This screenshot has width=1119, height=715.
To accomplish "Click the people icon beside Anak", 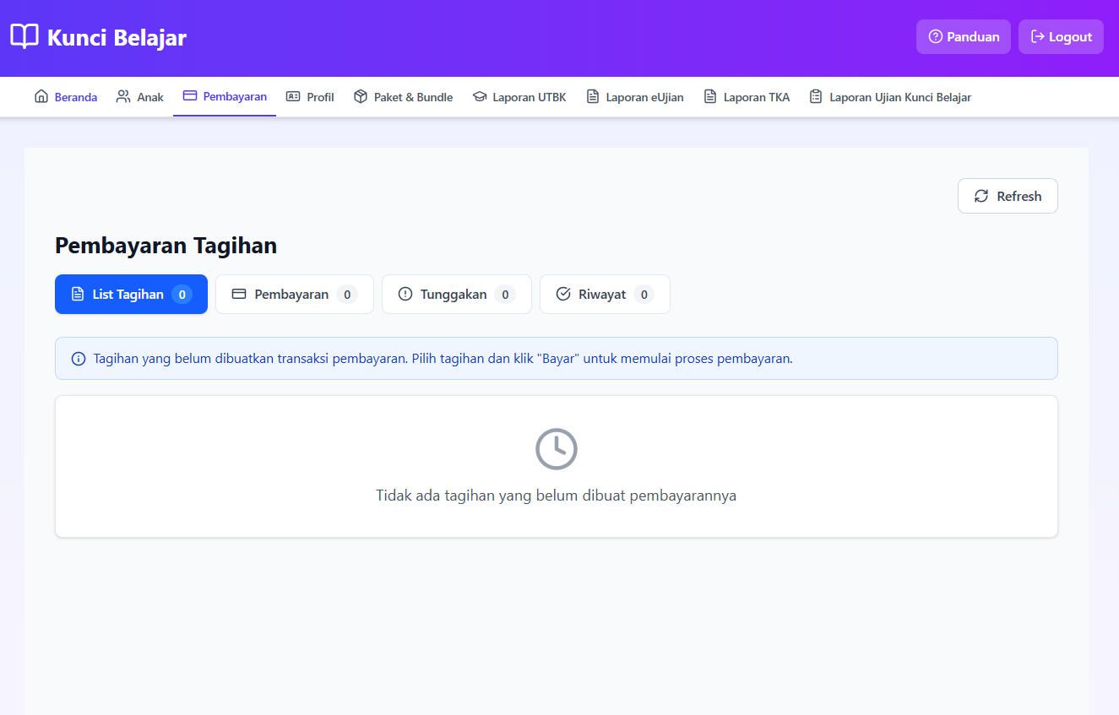I will 123,97.
